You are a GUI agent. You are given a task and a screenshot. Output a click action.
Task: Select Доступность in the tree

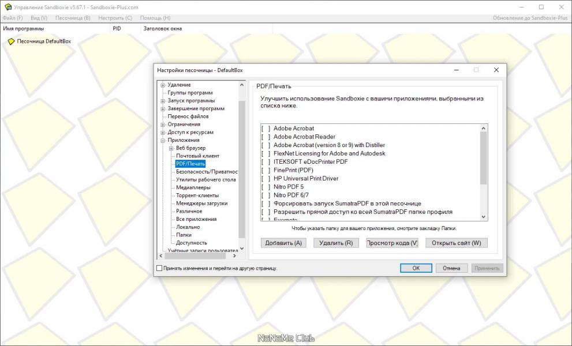[191, 243]
